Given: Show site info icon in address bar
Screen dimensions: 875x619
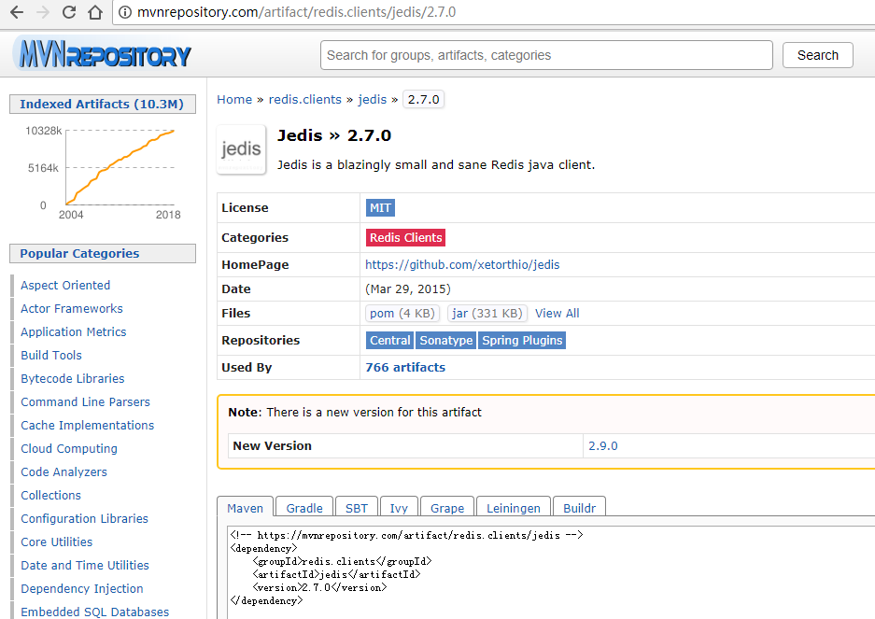Looking at the screenshot, I should (x=125, y=12).
